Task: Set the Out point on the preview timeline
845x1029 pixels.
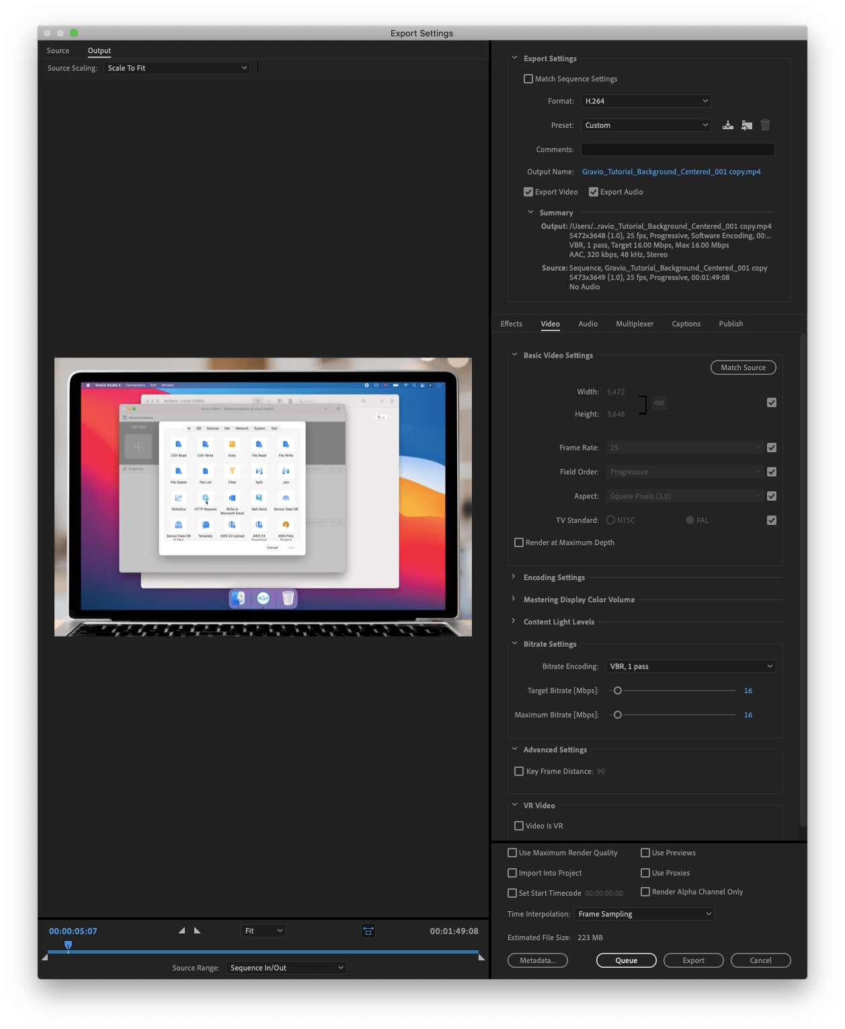Action: click(x=197, y=930)
